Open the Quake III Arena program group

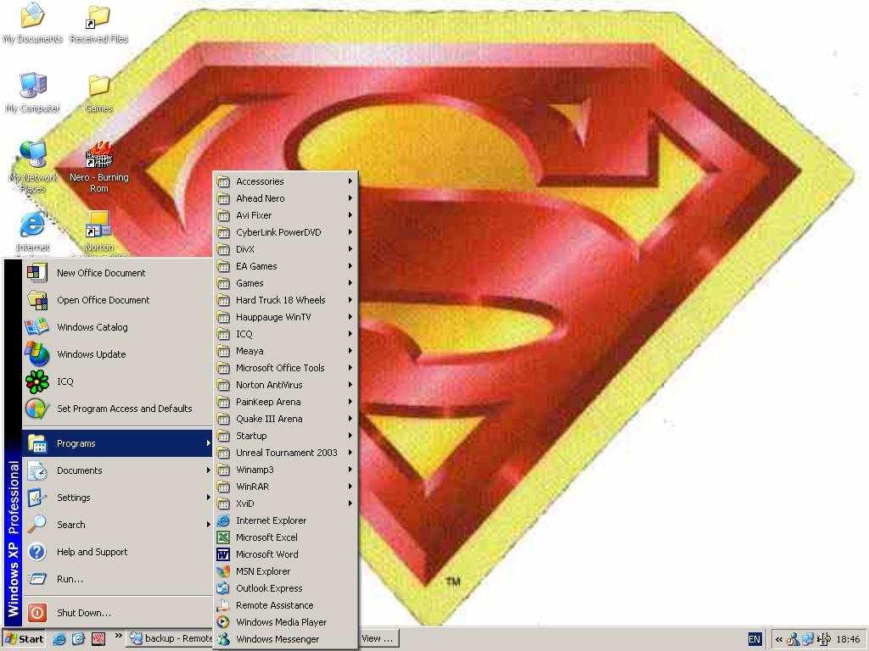click(285, 419)
